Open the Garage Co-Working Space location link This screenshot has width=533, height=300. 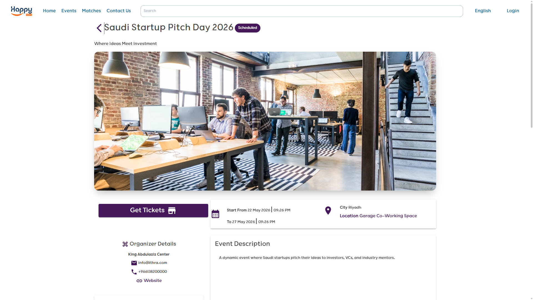388,216
